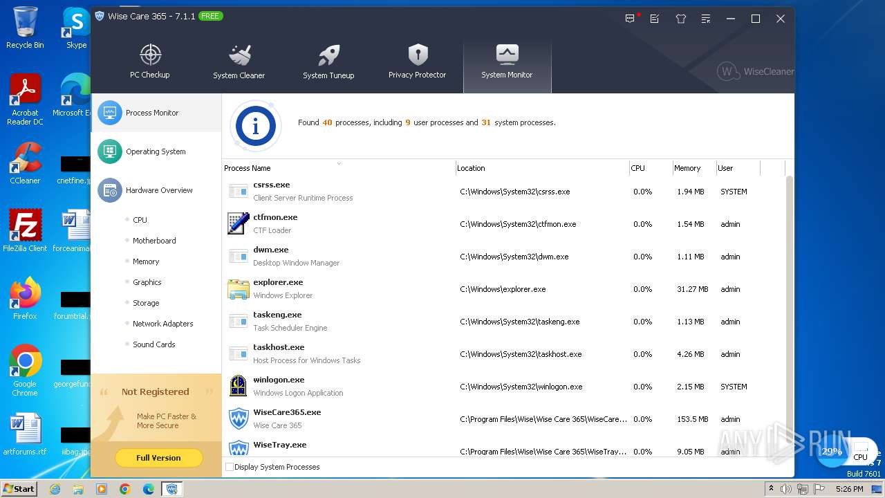
Task: Open Process Monitor in sidebar
Action: (x=156, y=113)
